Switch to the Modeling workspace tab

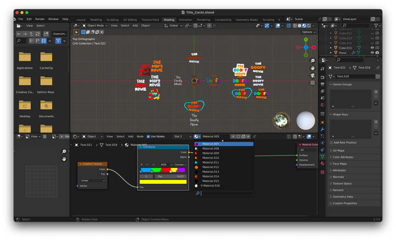[x=96, y=20]
